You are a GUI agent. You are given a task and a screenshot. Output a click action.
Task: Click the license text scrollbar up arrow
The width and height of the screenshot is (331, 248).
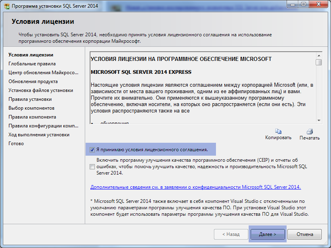319,56
